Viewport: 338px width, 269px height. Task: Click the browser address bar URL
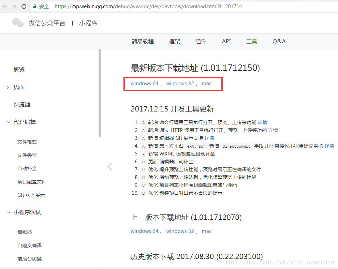148,6
